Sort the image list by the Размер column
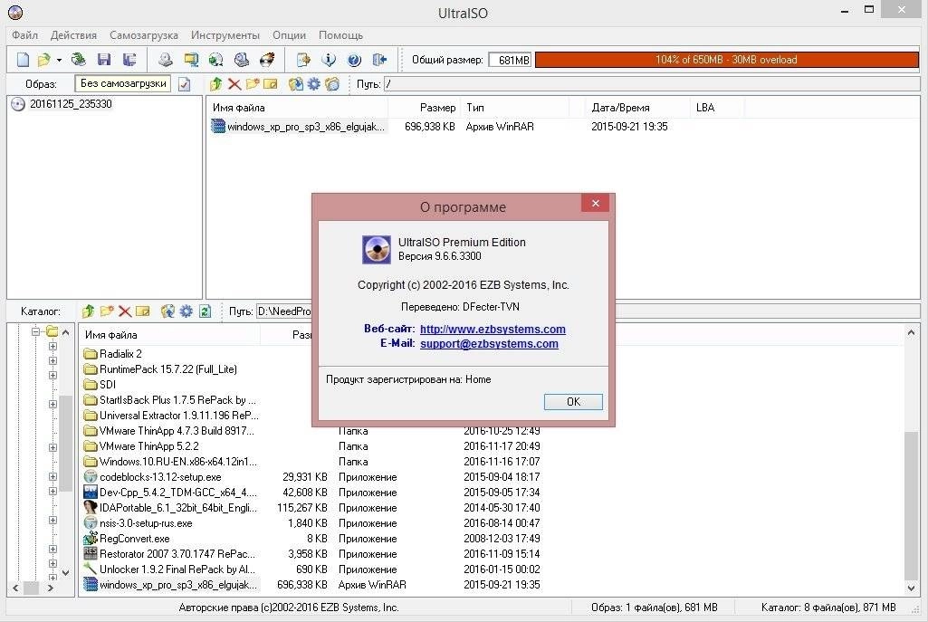The height and width of the screenshot is (622, 928). 424,108
